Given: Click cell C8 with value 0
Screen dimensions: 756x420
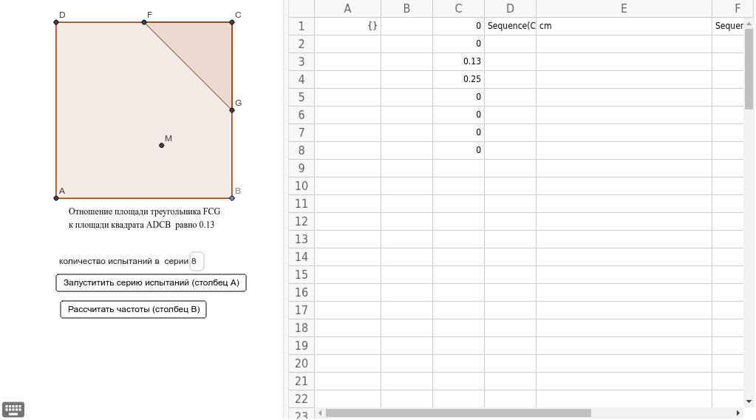Looking at the screenshot, I should [458, 150].
